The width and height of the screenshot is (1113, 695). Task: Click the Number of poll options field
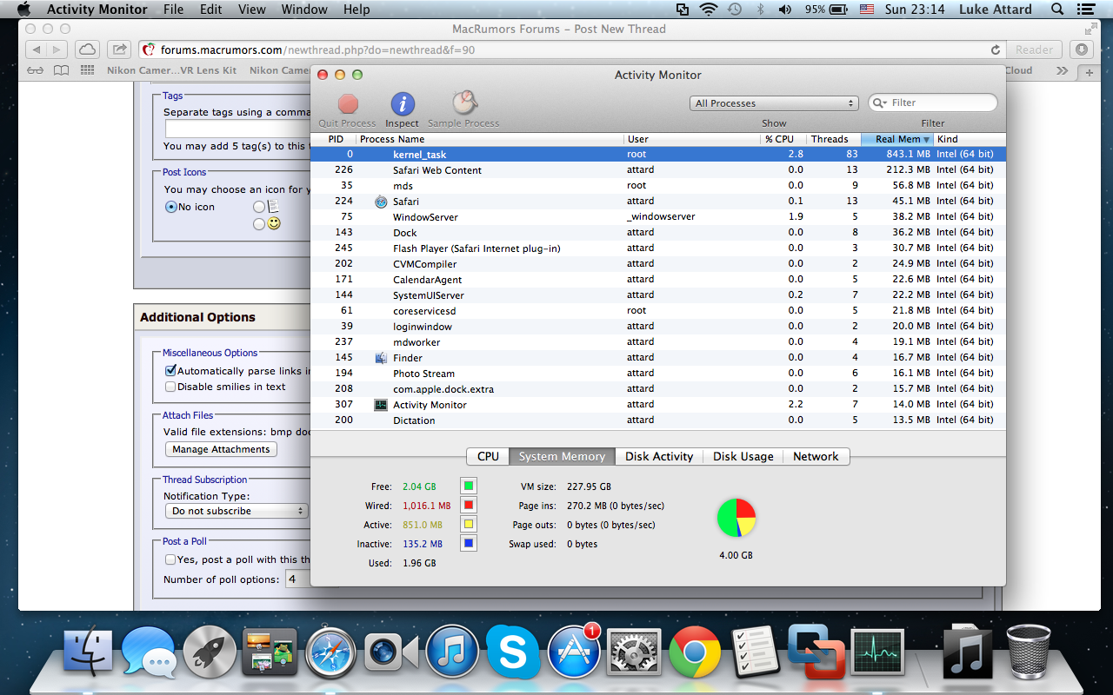[298, 579]
